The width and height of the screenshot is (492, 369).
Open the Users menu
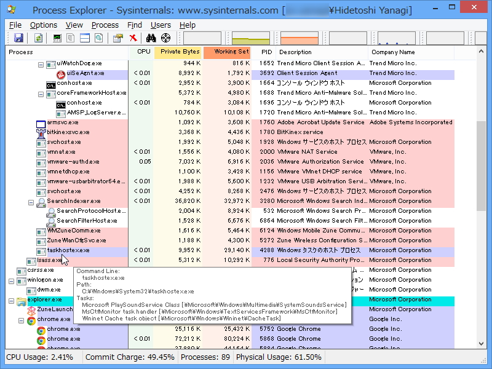(161, 25)
